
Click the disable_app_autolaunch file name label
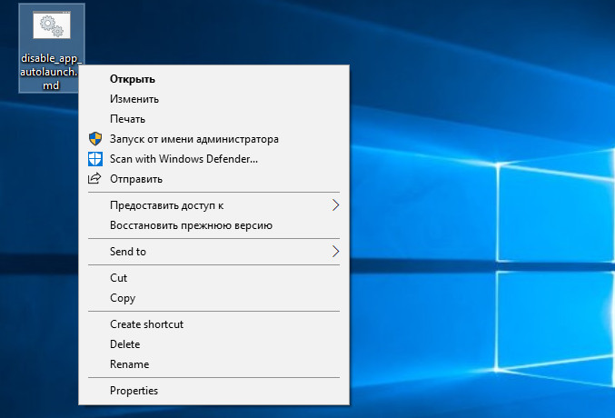click(51, 72)
